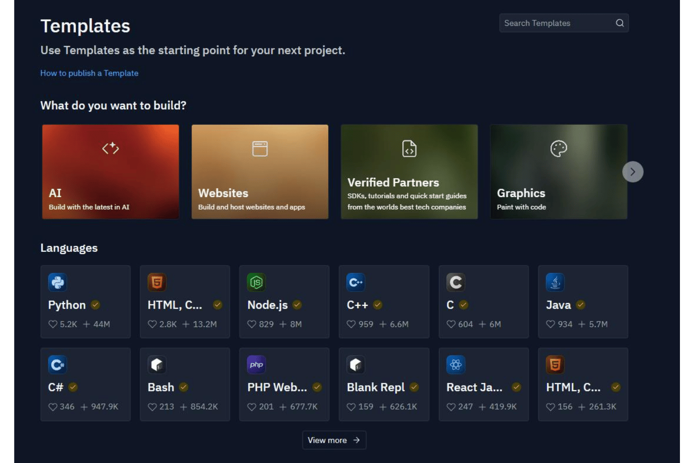Screen dimensions: 694x463
Task: Open the Websites category card
Action: coord(260,172)
